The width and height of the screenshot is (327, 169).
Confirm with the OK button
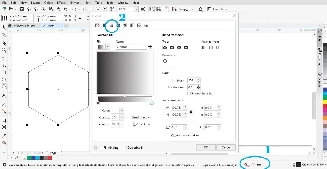(206, 147)
